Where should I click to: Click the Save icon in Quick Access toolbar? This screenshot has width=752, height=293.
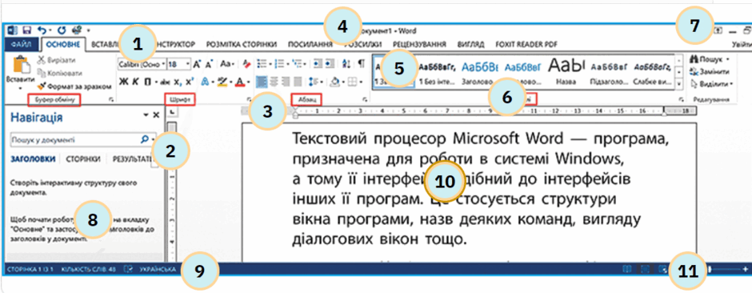pos(28,30)
